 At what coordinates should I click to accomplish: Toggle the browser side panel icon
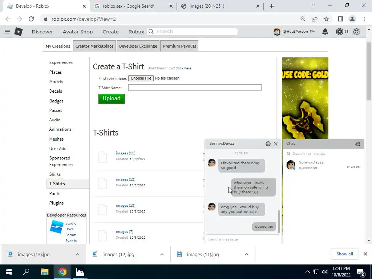coord(341,19)
